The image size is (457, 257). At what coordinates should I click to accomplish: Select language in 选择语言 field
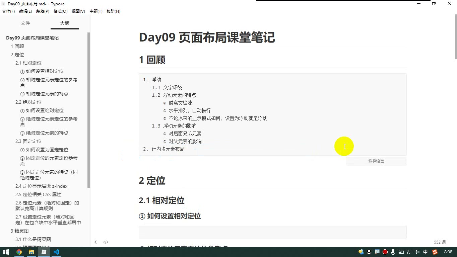tap(376, 161)
